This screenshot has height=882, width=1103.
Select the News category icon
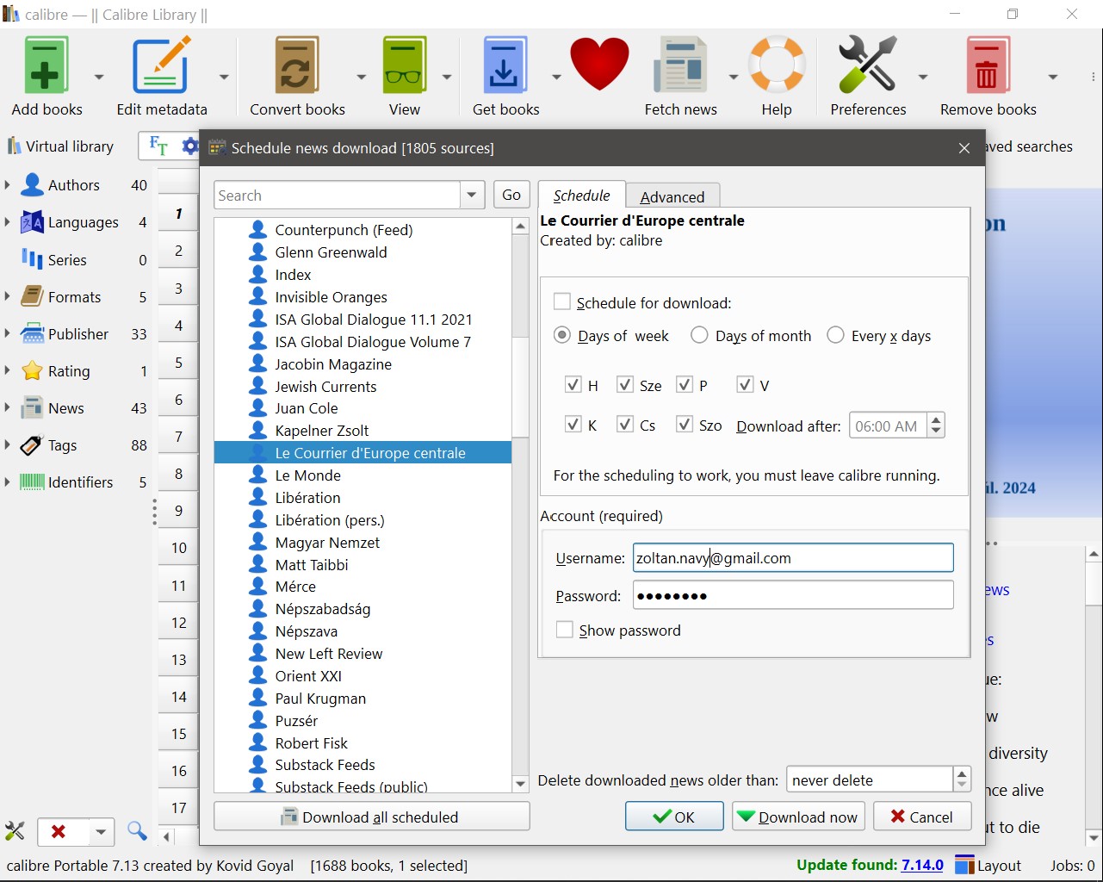[33, 408]
